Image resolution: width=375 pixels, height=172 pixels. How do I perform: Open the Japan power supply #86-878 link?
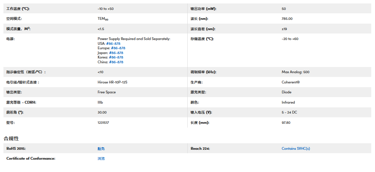(116, 53)
